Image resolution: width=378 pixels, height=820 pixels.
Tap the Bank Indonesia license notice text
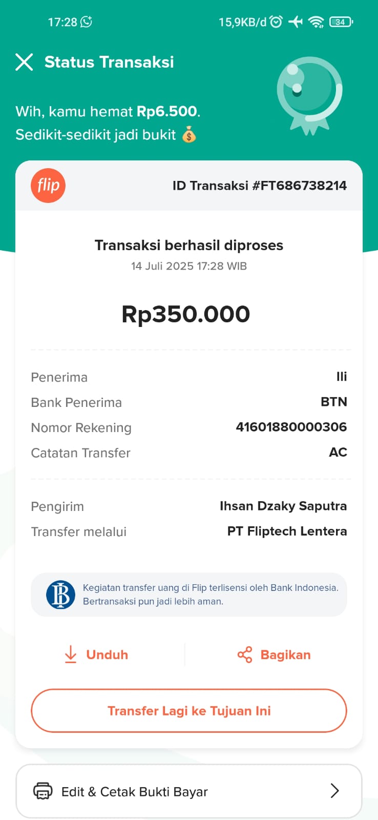[211, 594]
